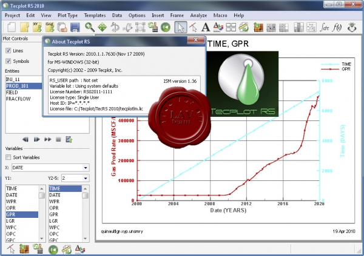Screen dimensions: 364x256
Task: Open the Y2-5 number dropdown
Action: (x=86, y=178)
